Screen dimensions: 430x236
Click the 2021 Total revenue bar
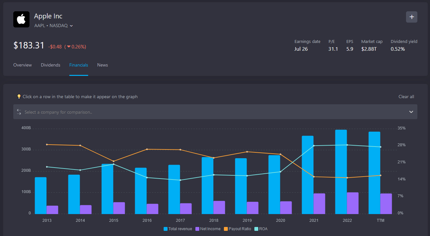point(308,175)
